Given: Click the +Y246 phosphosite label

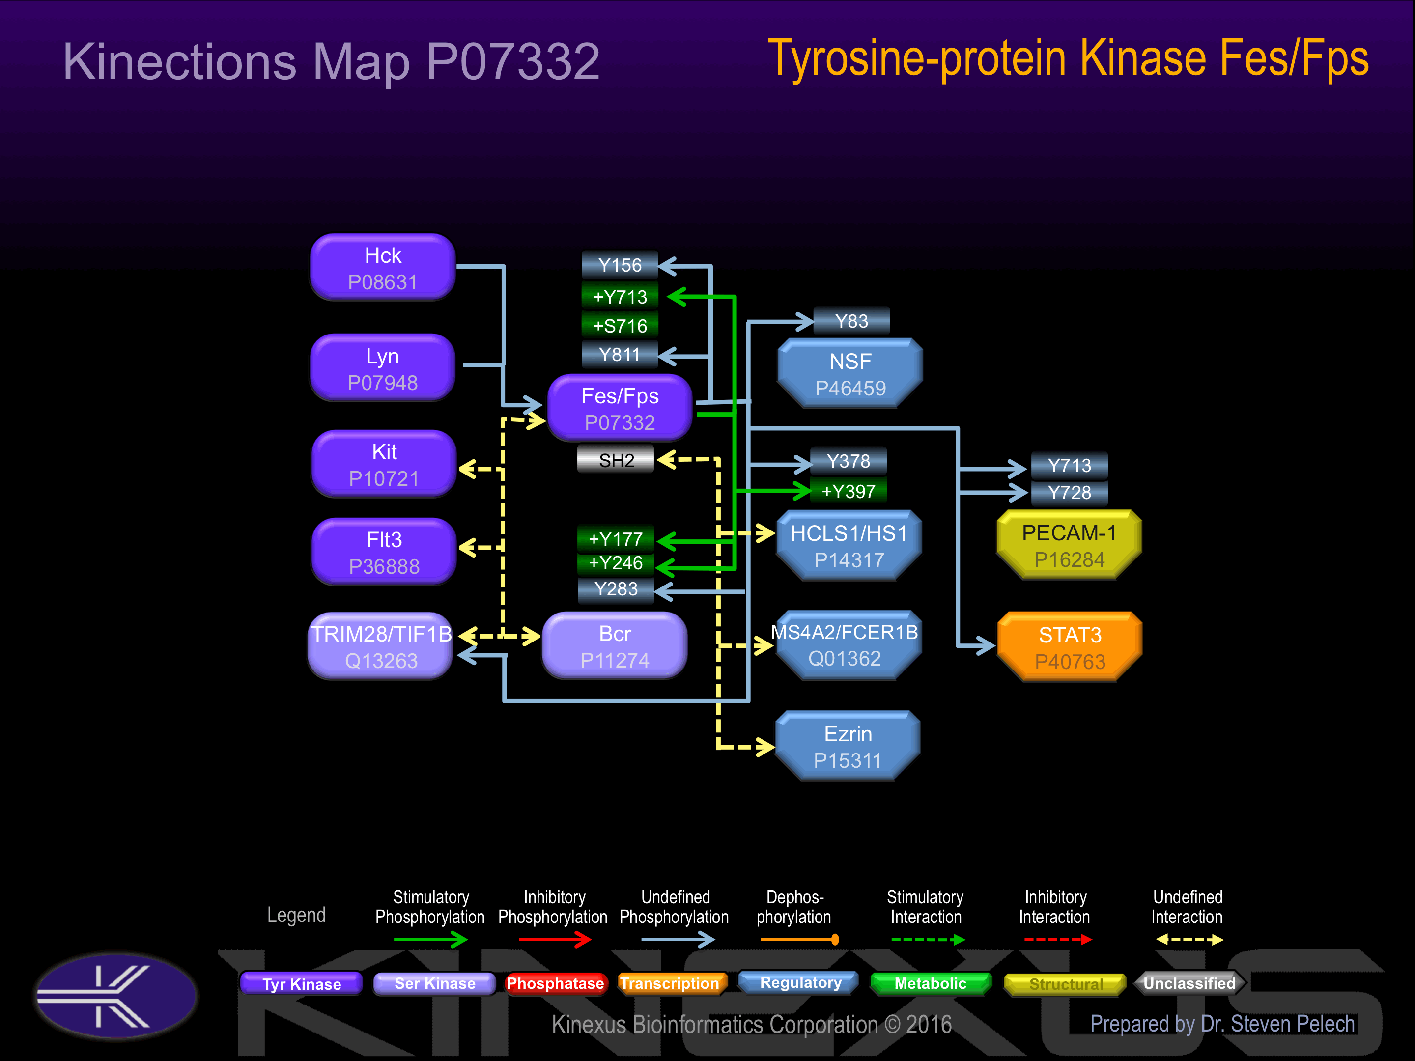Looking at the screenshot, I should 616,563.
